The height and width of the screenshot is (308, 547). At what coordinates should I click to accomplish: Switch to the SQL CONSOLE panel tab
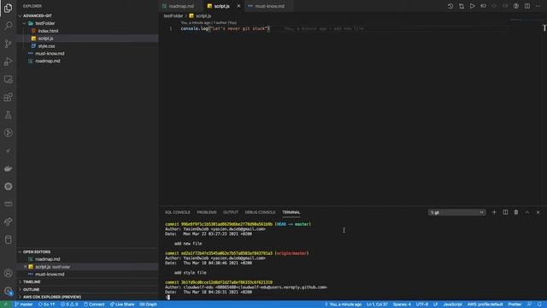[x=178, y=212]
